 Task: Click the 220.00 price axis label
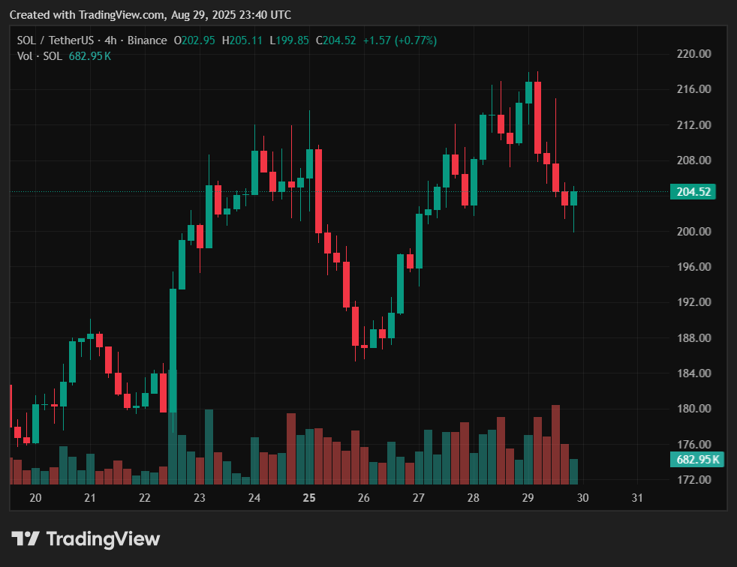point(693,54)
